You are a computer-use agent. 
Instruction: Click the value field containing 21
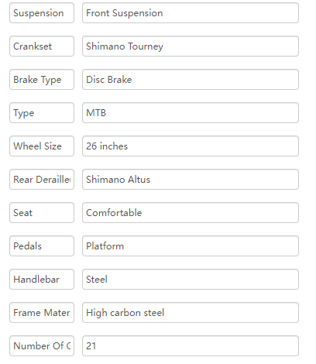[x=191, y=346]
